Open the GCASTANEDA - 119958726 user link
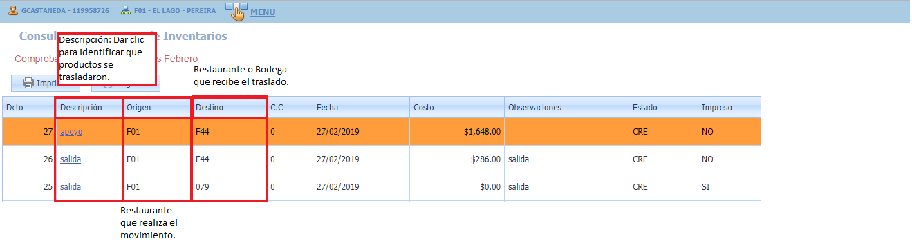This screenshot has width=912, height=252. (x=65, y=12)
